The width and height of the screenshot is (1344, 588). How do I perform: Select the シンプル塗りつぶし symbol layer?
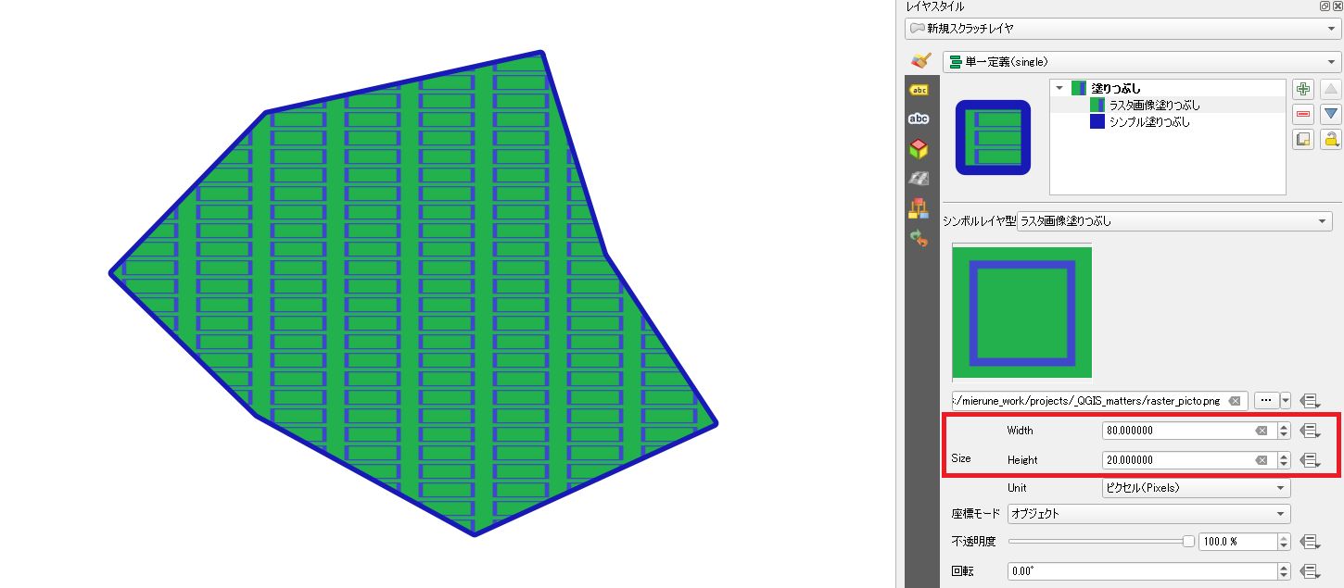click(x=1149, y=122)
